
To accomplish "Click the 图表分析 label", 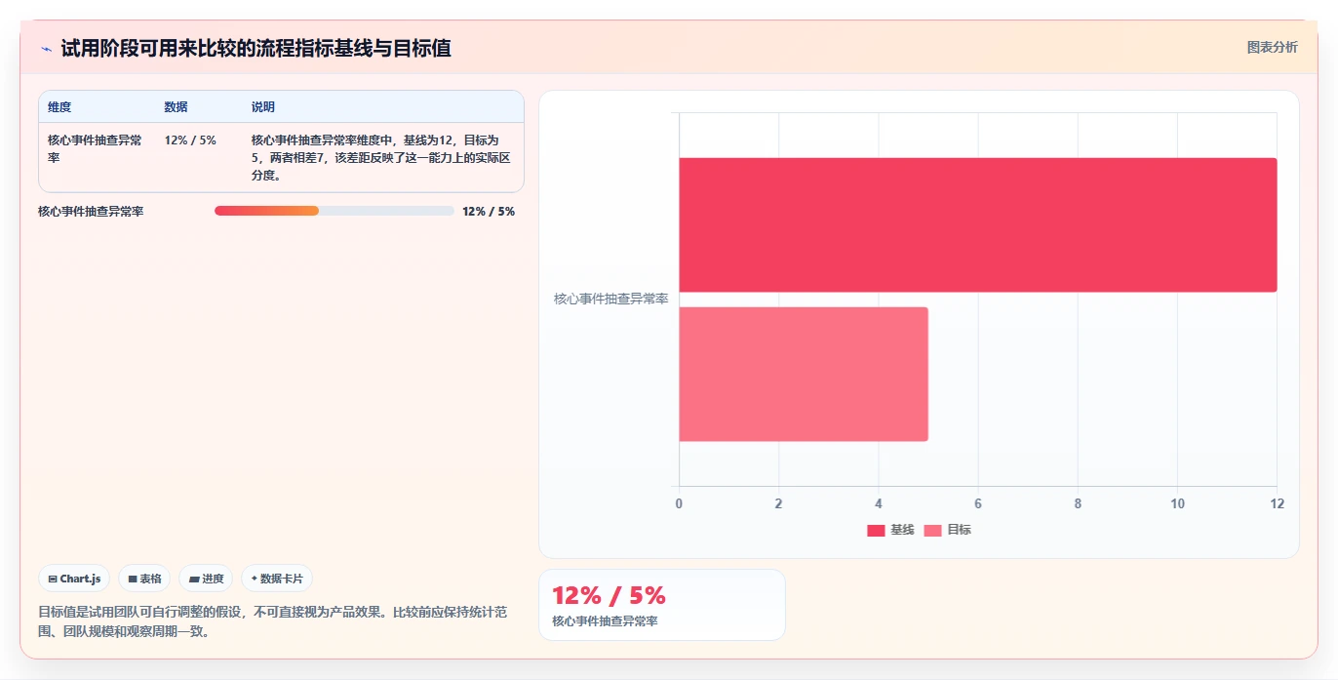I will (x=1273, y=47).
